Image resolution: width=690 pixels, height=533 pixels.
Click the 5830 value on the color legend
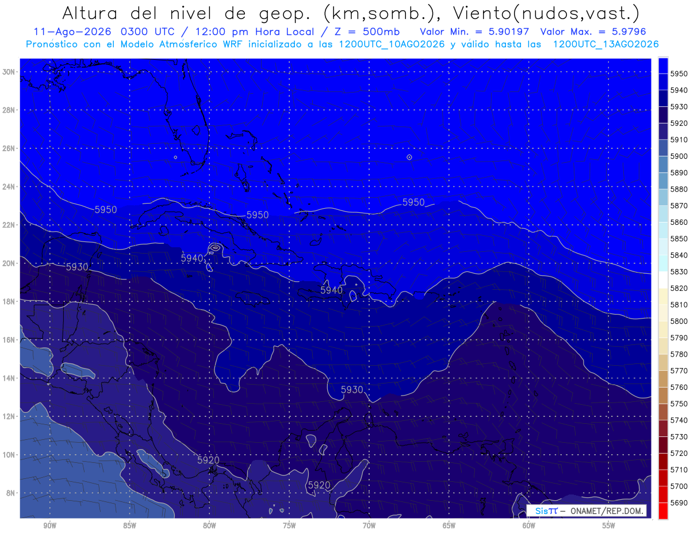pyautogui.click(x=678, y=271)
